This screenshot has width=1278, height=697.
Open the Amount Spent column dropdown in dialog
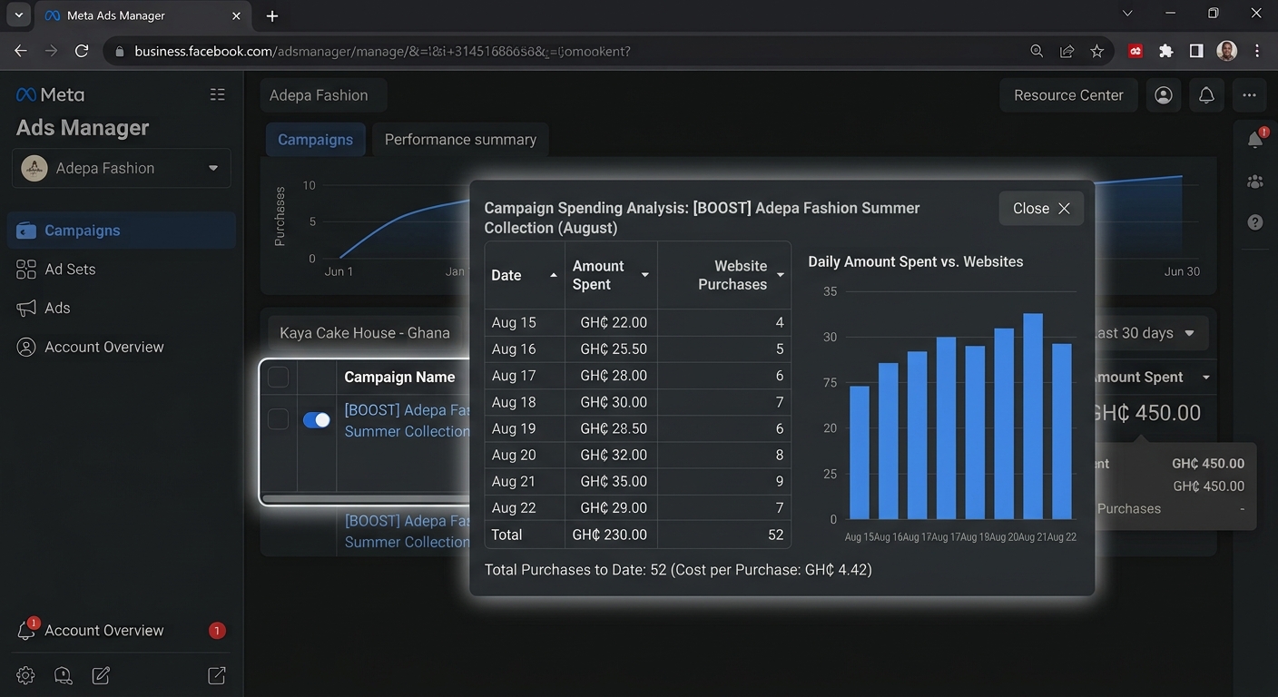(x=645, y=275)
